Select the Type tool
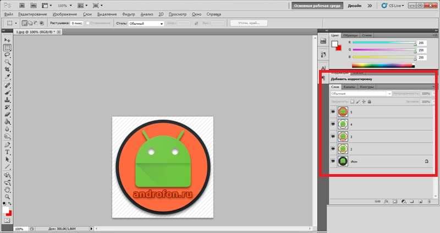Screen dimensions: 440x233 pos(7,153)
